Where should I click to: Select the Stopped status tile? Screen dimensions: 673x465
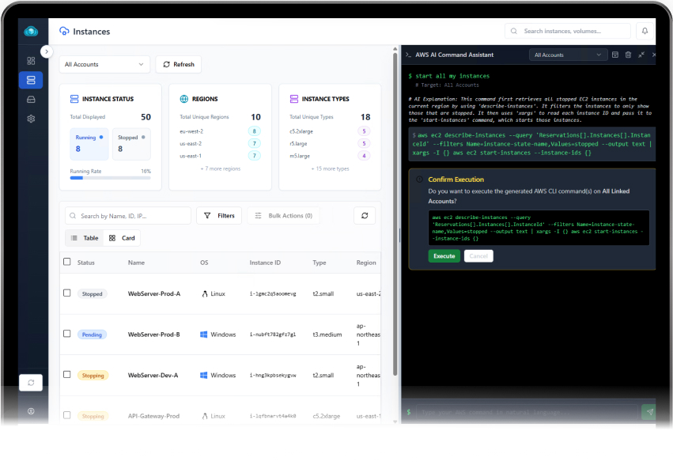pyautogui.click(x=131, y=144)
